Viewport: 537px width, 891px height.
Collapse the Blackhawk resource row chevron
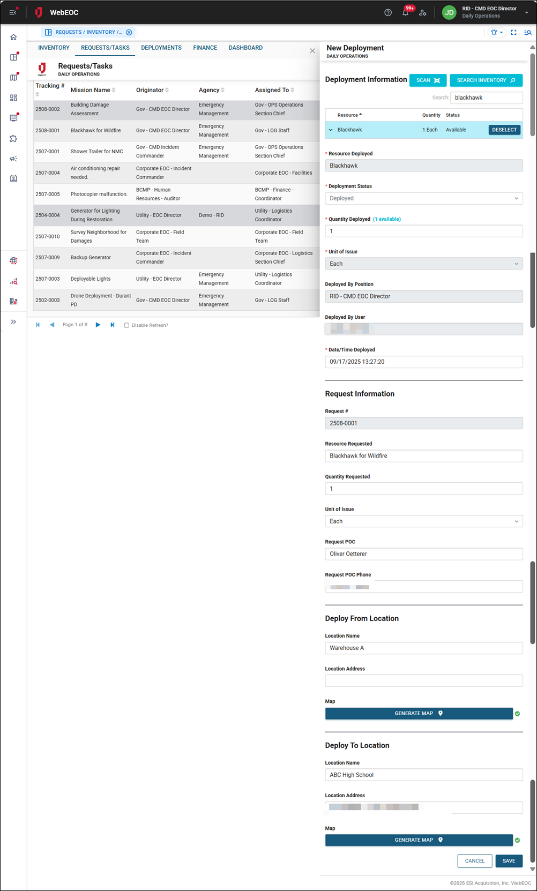(331, 130)
